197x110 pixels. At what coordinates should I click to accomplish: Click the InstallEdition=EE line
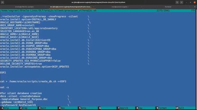(25, 40)
